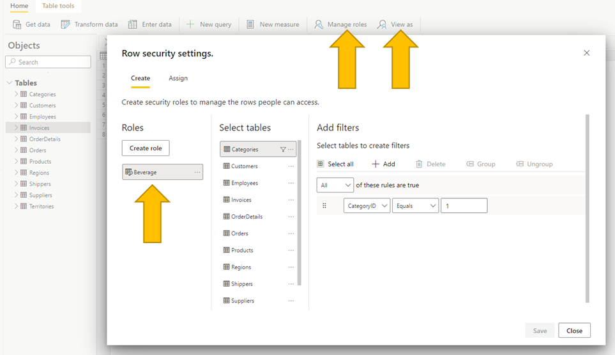Open the Equals operator dropdown

[415, 206]
